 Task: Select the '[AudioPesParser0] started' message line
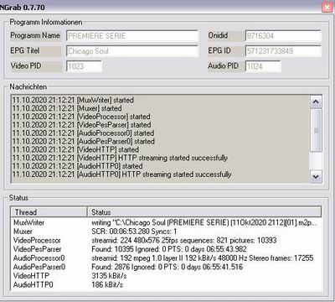[84, 141]
